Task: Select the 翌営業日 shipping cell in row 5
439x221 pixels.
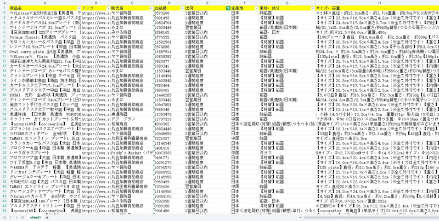Action: pos(207,27)
